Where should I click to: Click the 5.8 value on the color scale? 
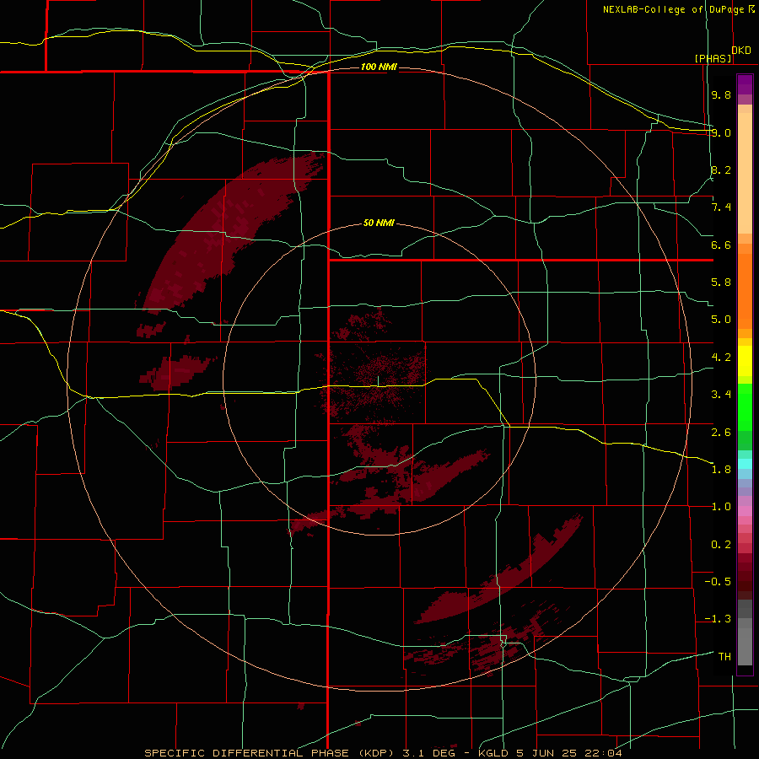coord(721,283)
